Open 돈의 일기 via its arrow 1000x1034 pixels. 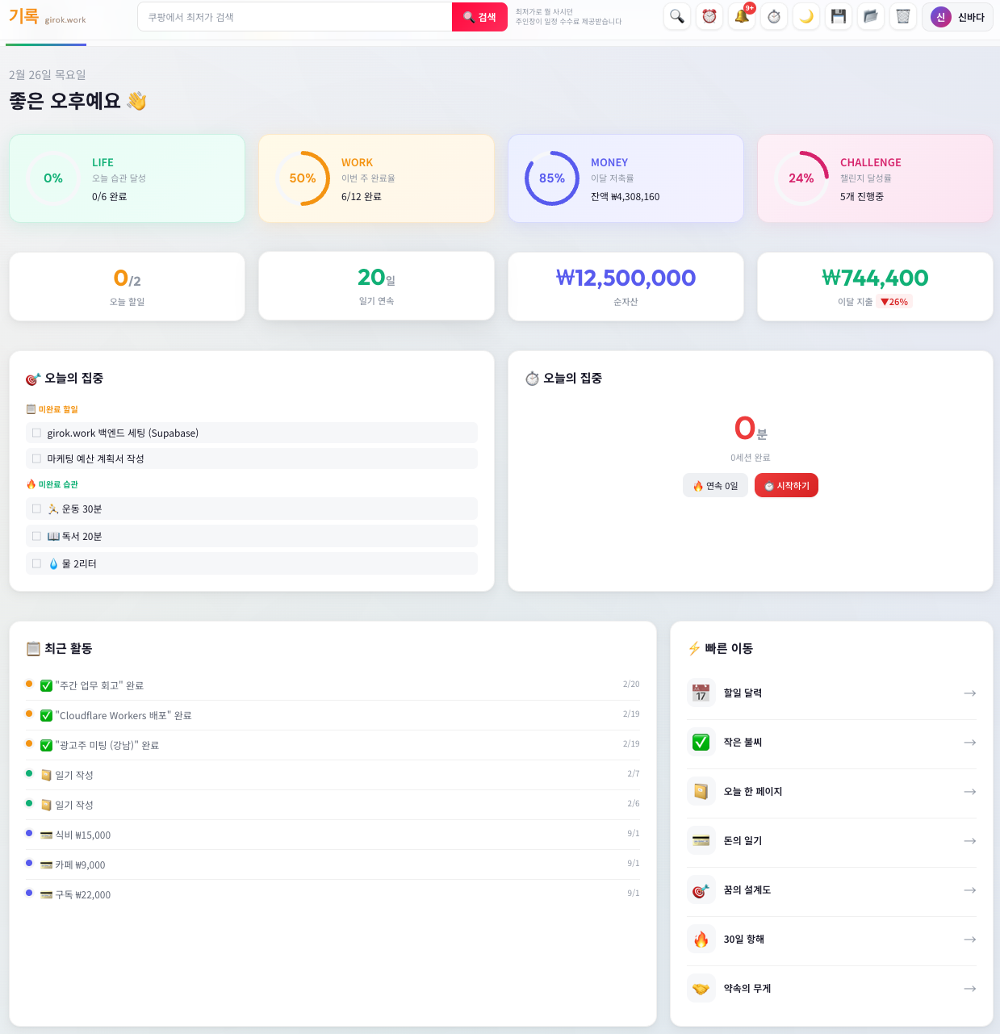969,840
